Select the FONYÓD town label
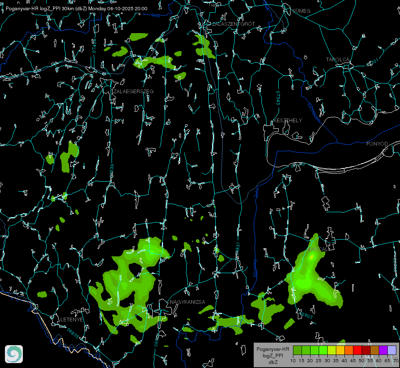This screenshot has width=400, height=368. pos(377,144)
